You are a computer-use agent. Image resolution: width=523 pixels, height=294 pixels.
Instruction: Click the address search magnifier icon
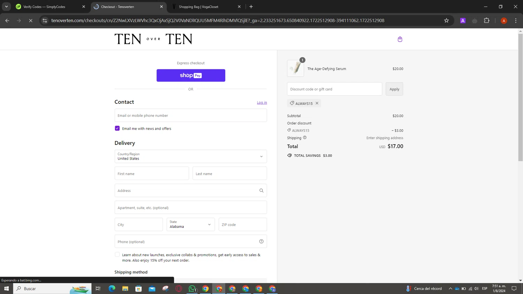pos(261,191)
